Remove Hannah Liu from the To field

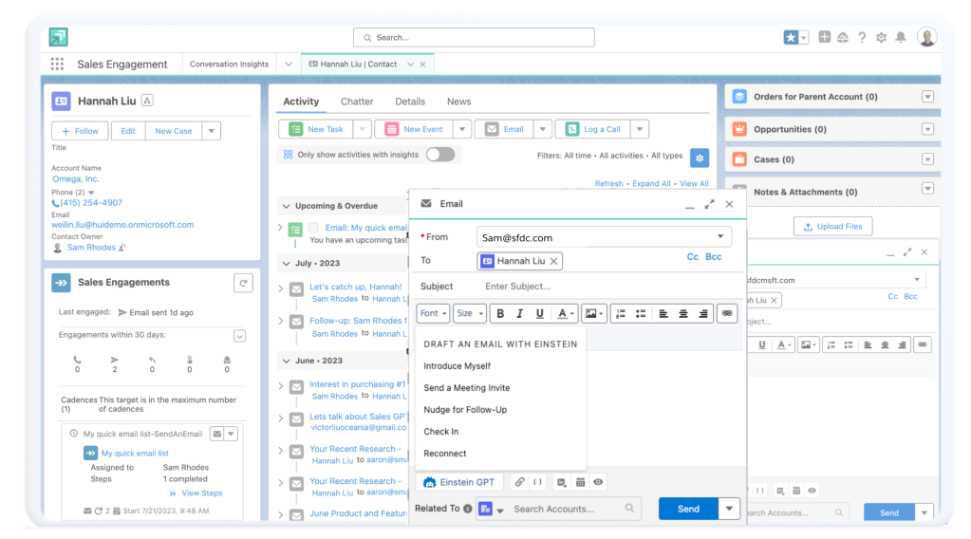pos(553,261)
